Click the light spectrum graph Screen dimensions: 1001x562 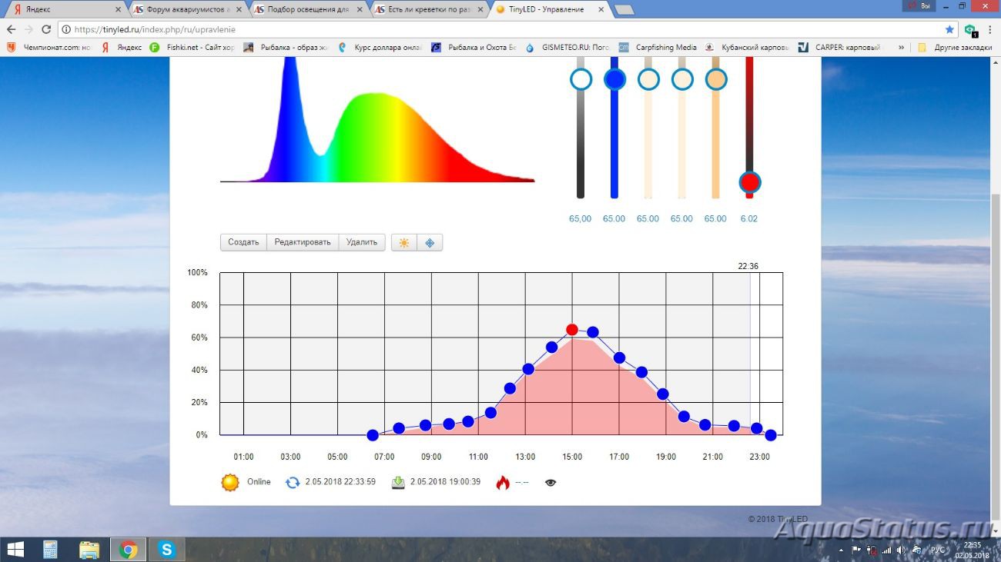tap(377, 119)
